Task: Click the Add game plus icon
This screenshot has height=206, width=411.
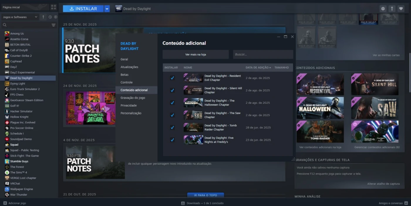Action: (x=5, y=203)
